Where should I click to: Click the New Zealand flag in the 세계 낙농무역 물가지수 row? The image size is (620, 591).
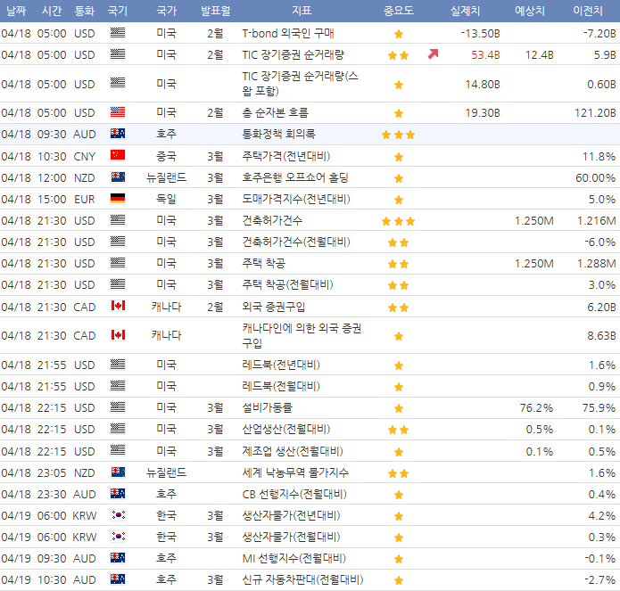point(118,472)
